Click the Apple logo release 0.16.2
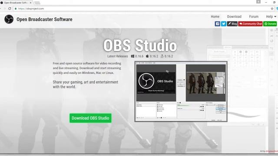Screen dimensions: 278x156 tap(152, 56)
